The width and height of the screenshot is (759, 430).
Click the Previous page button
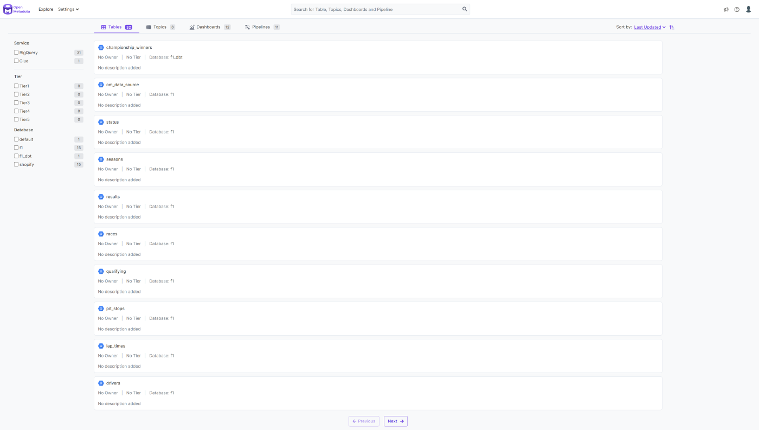pyautogui.click(x=364, y=421)
